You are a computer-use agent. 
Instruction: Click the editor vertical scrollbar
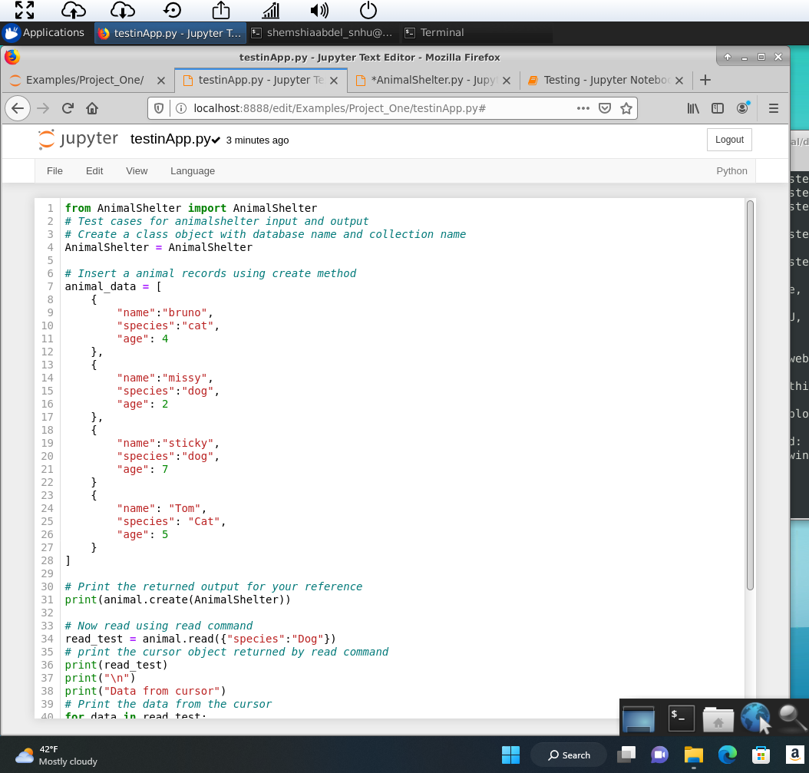pos(750,395)
